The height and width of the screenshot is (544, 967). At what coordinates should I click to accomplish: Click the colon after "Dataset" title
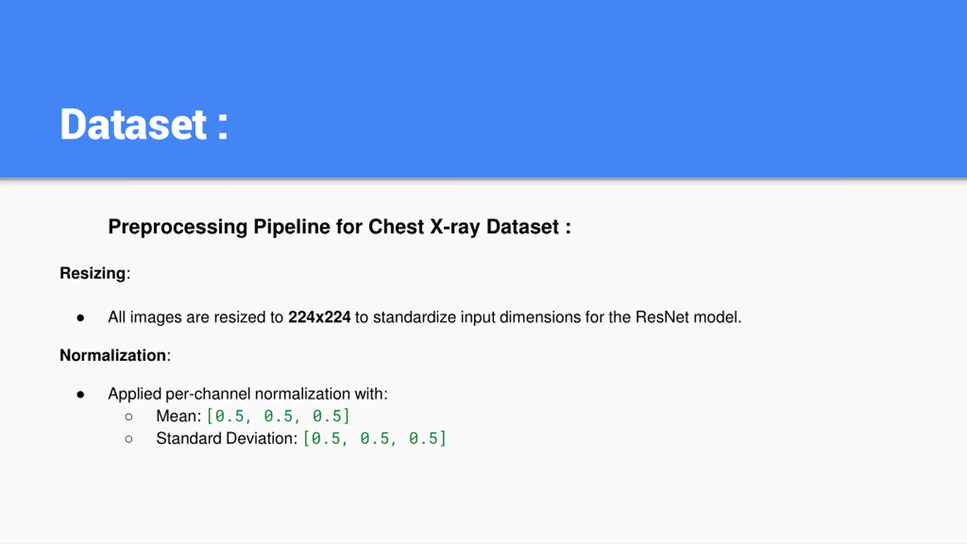[x=223, y=127]
